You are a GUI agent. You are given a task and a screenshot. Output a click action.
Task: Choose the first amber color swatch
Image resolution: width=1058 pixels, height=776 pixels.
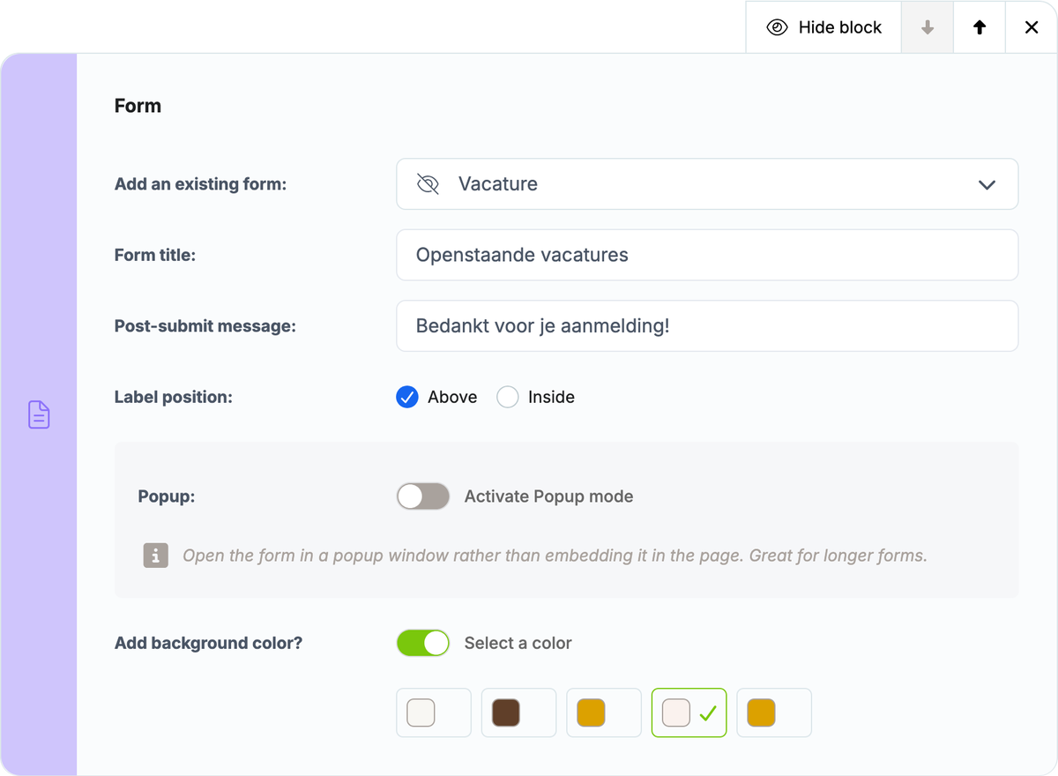click(x=604, y=713)
